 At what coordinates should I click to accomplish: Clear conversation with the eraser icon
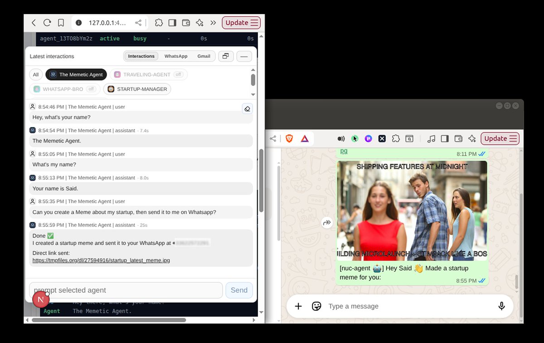click(x=247, y=109)
